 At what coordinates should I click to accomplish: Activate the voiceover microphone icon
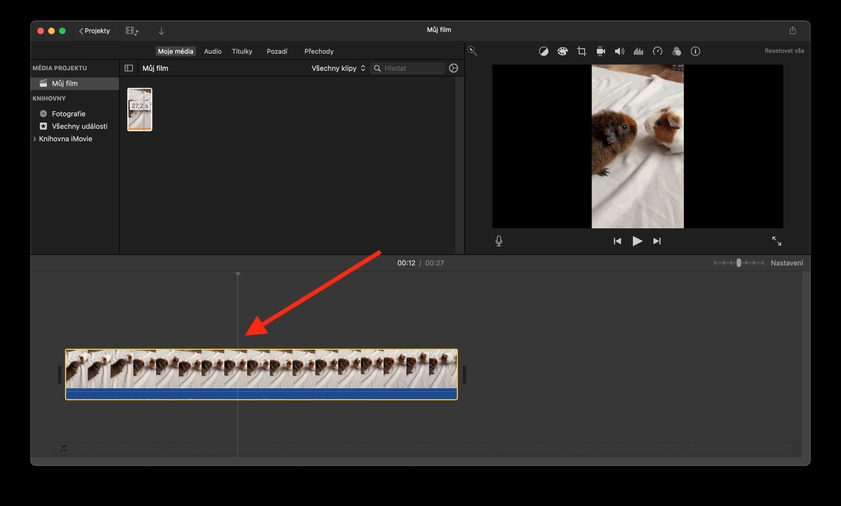pyautogui.click(x=499, y=241)
